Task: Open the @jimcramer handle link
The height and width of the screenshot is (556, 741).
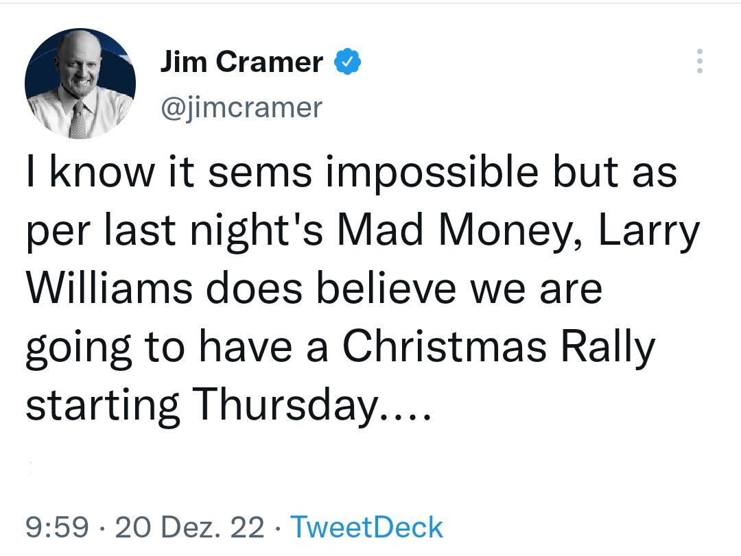Action: 241,107
